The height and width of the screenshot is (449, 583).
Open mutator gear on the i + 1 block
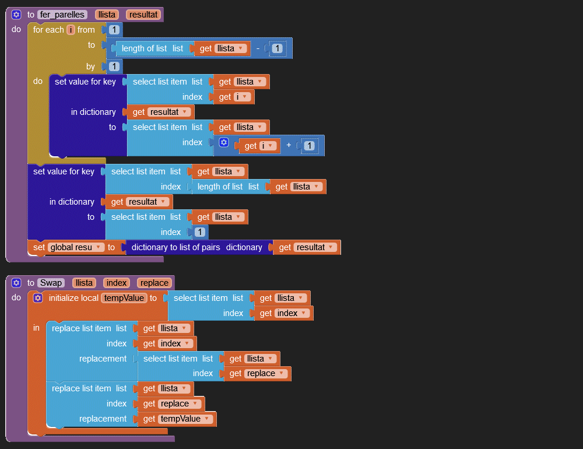click(224, 143)
